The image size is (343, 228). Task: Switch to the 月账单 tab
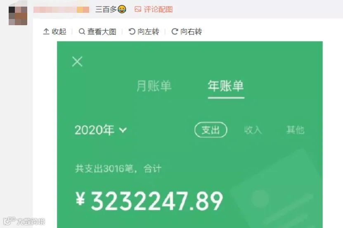(154, 86)
